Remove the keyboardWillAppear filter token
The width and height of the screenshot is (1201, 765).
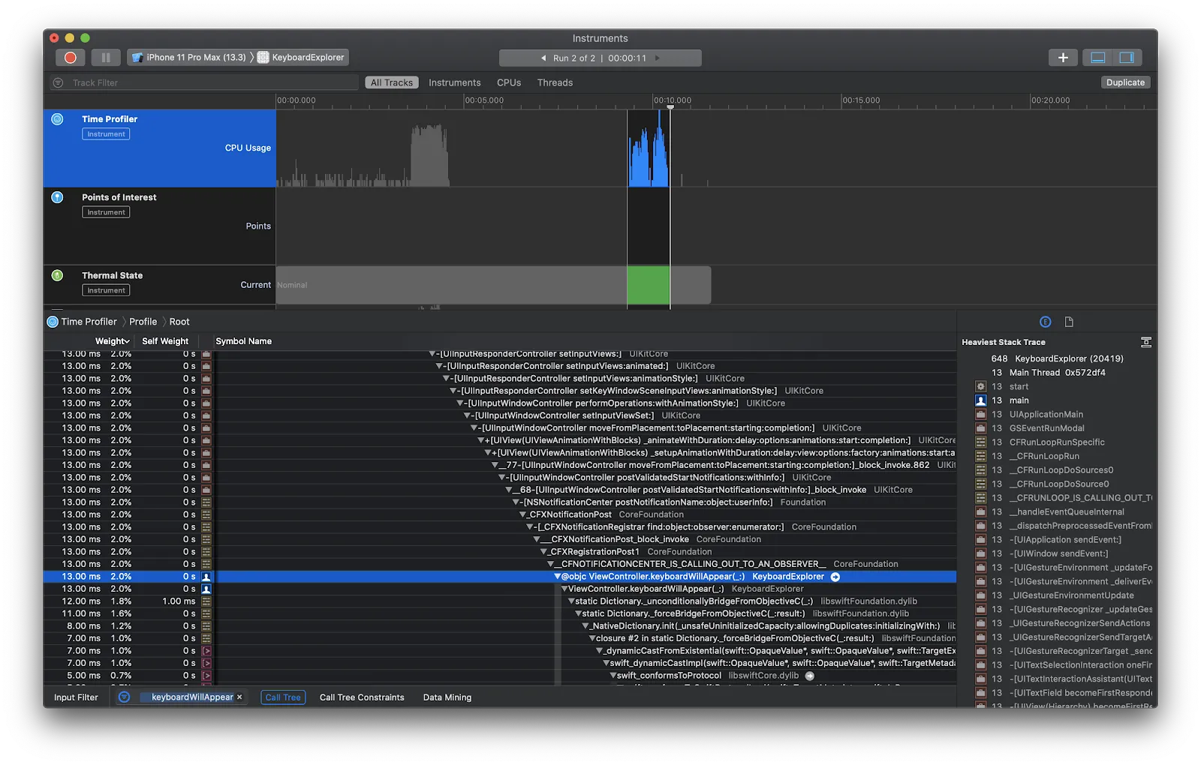pos(239,697)
